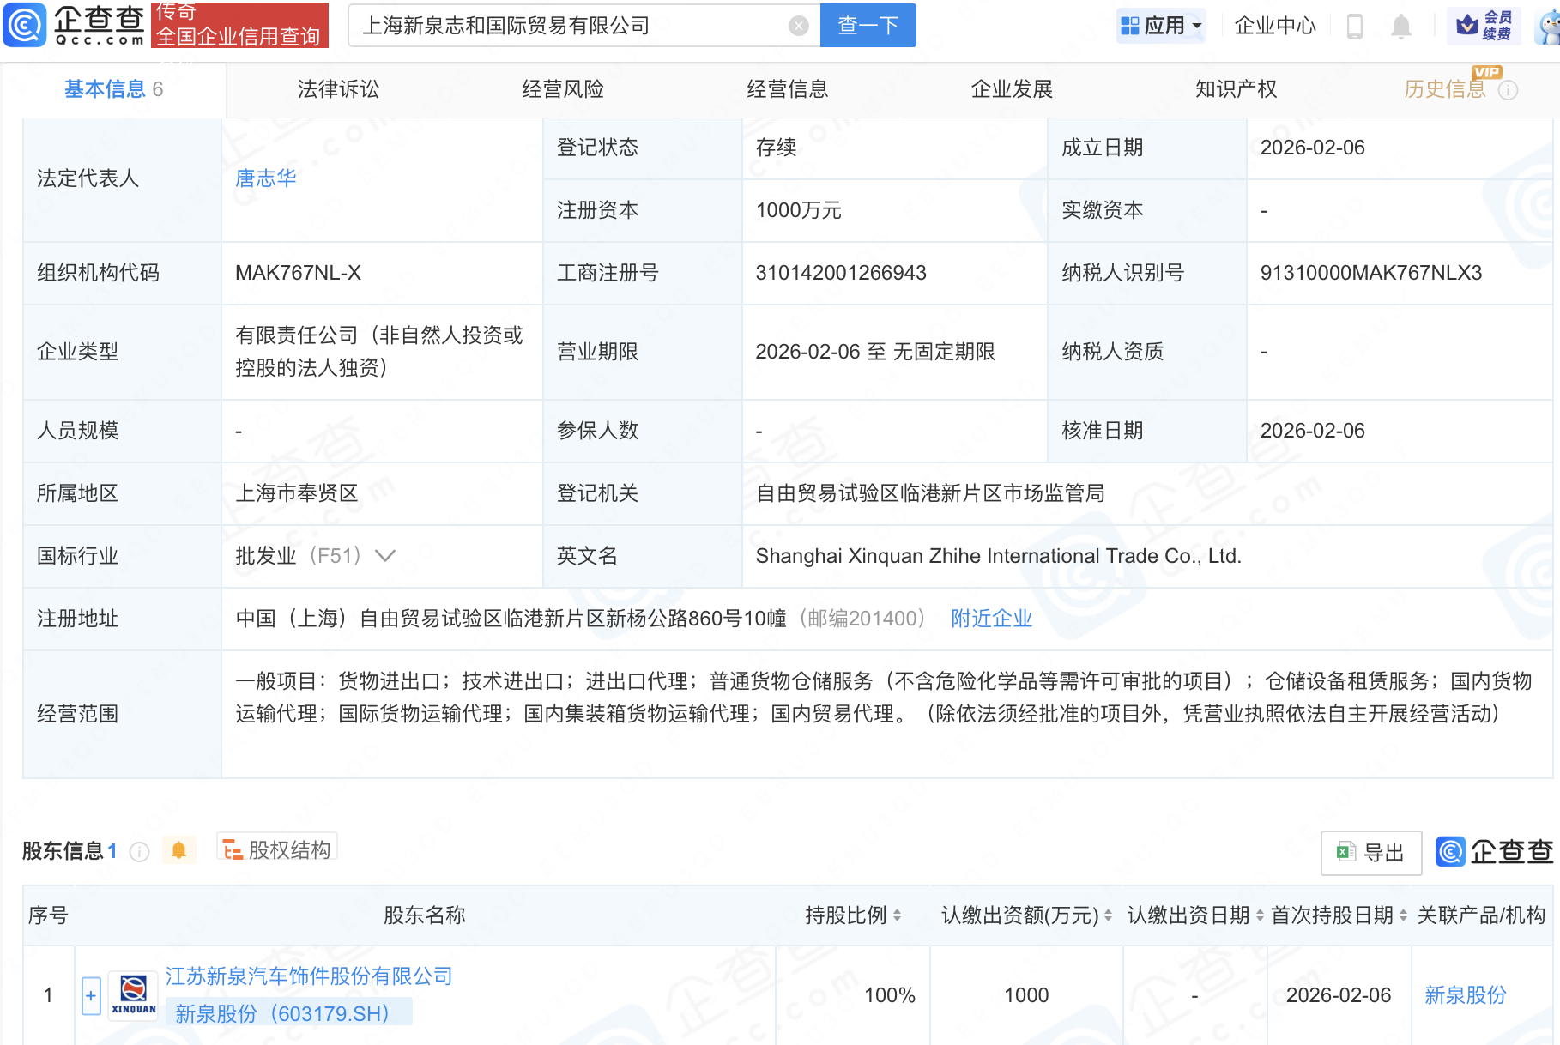
Task: Clear the search box text
Action: pyautogui.click(x=798, y=26)
